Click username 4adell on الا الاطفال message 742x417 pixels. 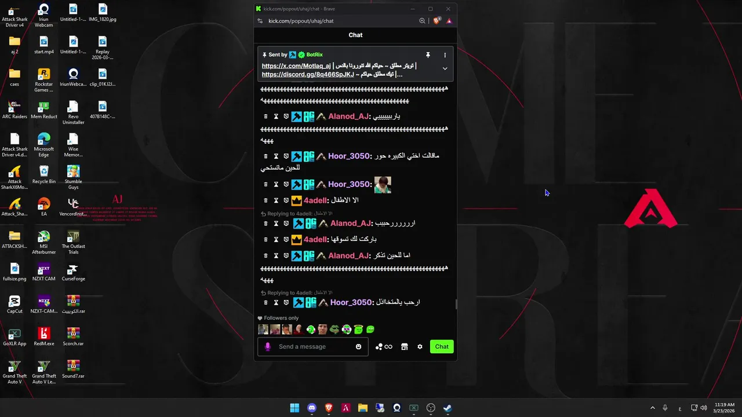(x=315, y=200)
